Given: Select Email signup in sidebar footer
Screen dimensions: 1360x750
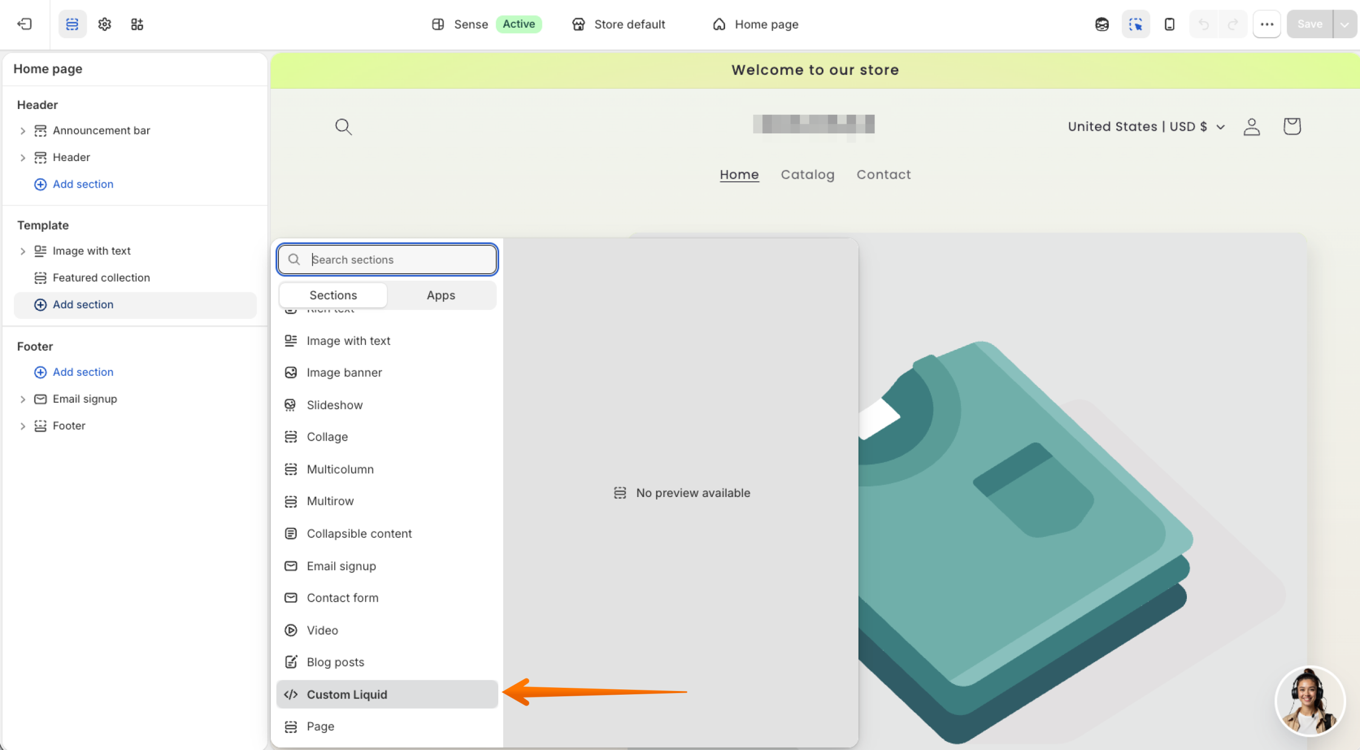Looking at the screenshot, I should tap(84, 399).
